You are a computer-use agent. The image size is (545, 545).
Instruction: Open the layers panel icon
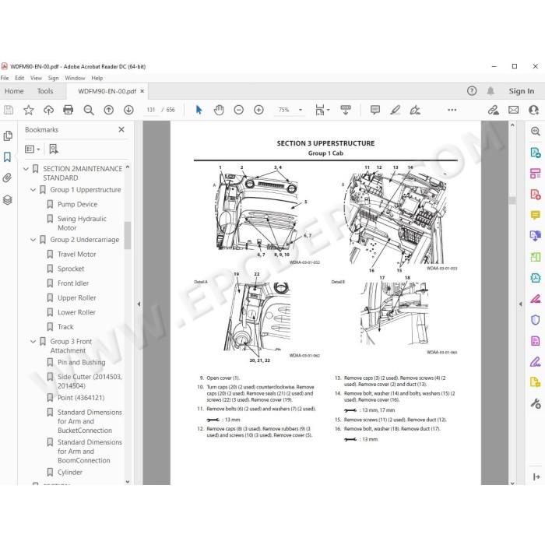coord(7,200)
